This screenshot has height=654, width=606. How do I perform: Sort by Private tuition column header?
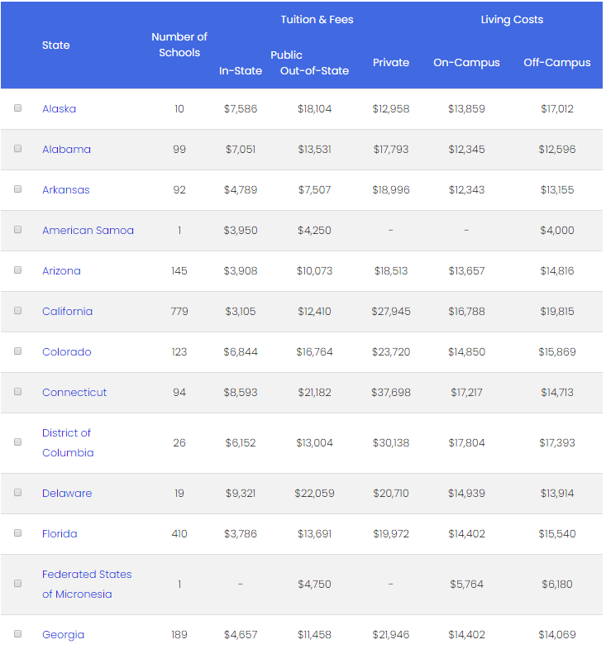tap(391, 63)
